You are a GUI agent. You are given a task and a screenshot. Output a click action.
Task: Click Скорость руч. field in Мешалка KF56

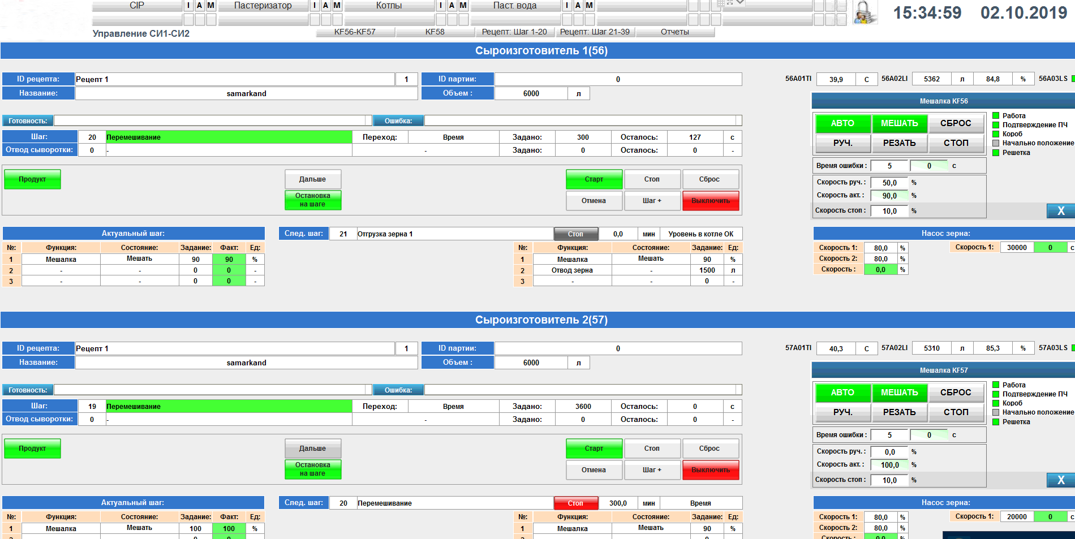click(889, 183)
